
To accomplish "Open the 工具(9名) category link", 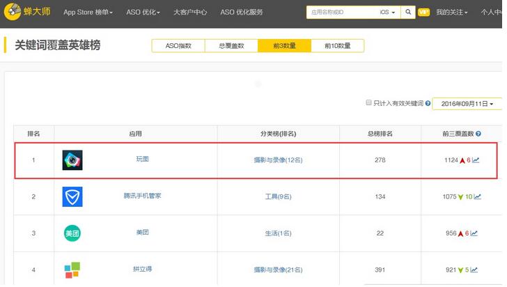I will coord(278,196).
